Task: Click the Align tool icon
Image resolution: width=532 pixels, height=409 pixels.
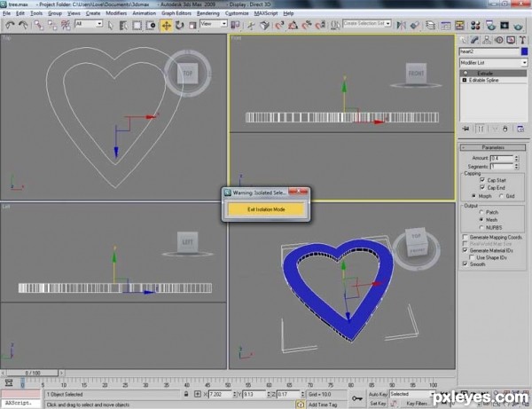Action: coord(415,25)
